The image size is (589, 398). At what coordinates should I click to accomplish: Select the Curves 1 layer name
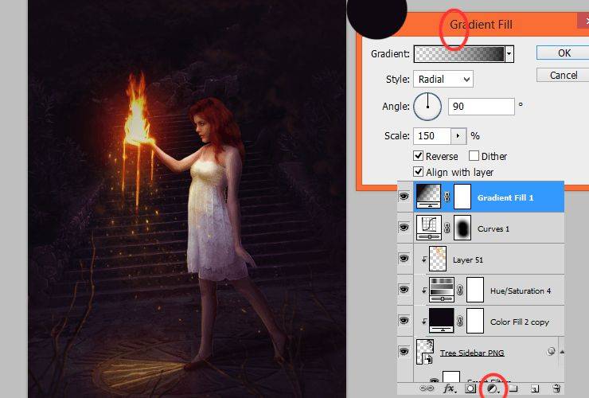tap(493, 228)
